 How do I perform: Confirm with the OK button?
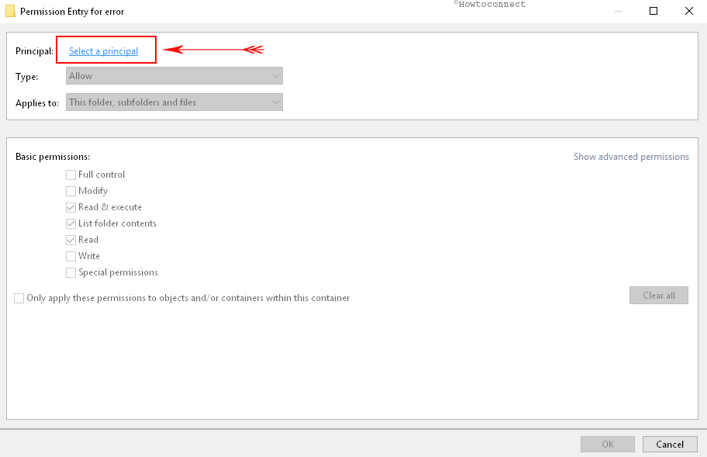point(607,444)
